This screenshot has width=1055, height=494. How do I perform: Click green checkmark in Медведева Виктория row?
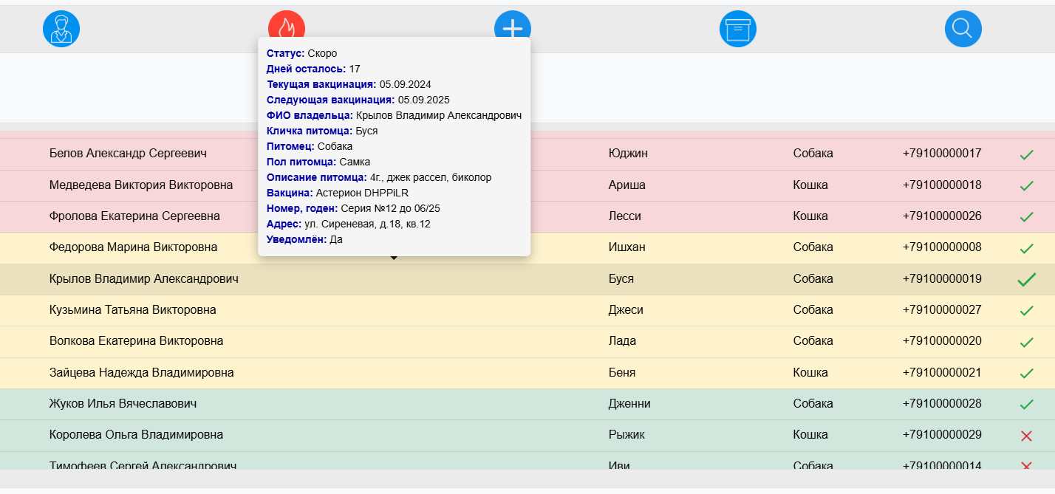[1026, 186]
